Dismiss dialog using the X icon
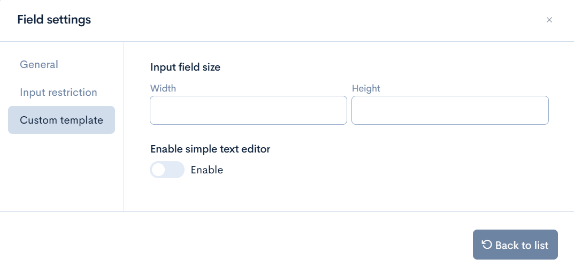The height and width of the screenshot is (274, 574). [549, 20]
